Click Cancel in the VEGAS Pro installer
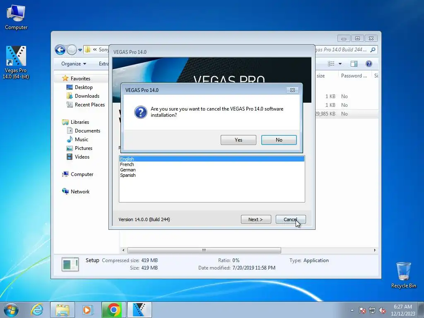Image resolution: width=424 pixels, height=318 pixels. click(291, 219)
